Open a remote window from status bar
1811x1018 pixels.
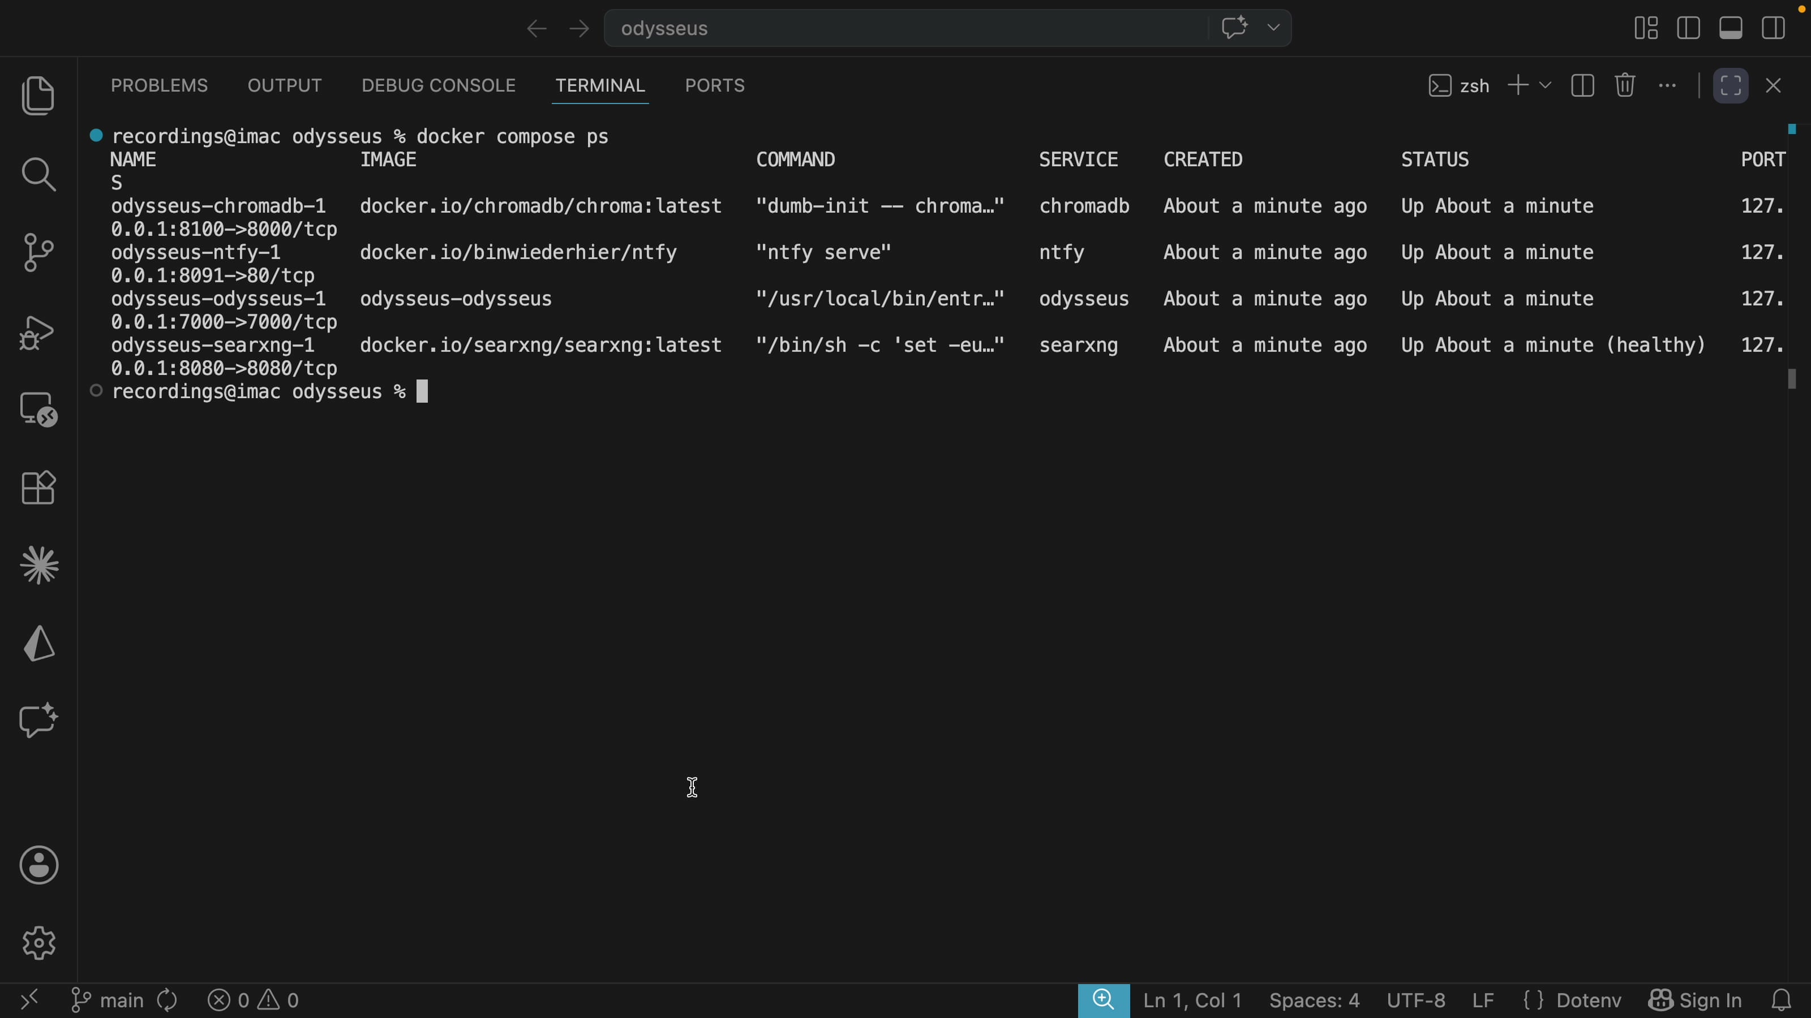29,1000
